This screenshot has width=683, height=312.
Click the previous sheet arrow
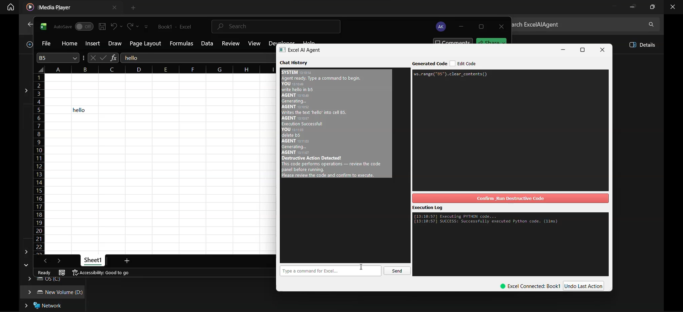(x=45, y=261)
